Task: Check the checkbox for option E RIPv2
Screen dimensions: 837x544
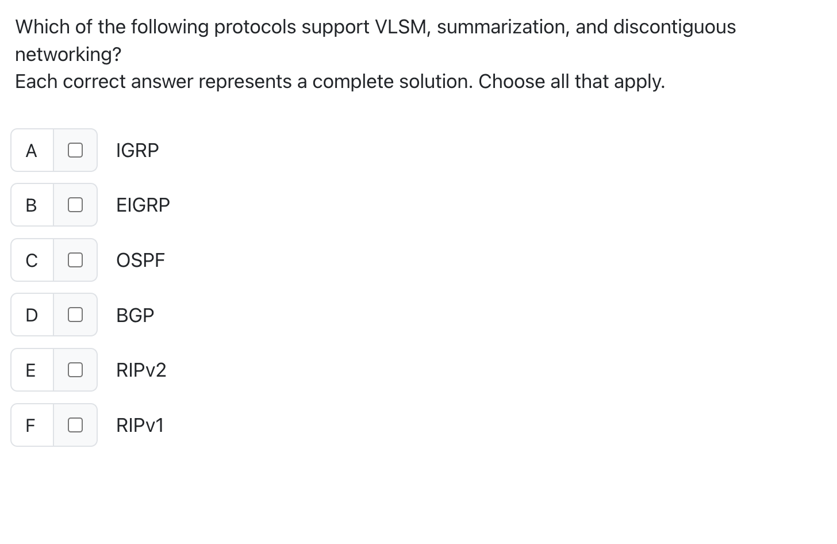Action: (x=75, y=370)
